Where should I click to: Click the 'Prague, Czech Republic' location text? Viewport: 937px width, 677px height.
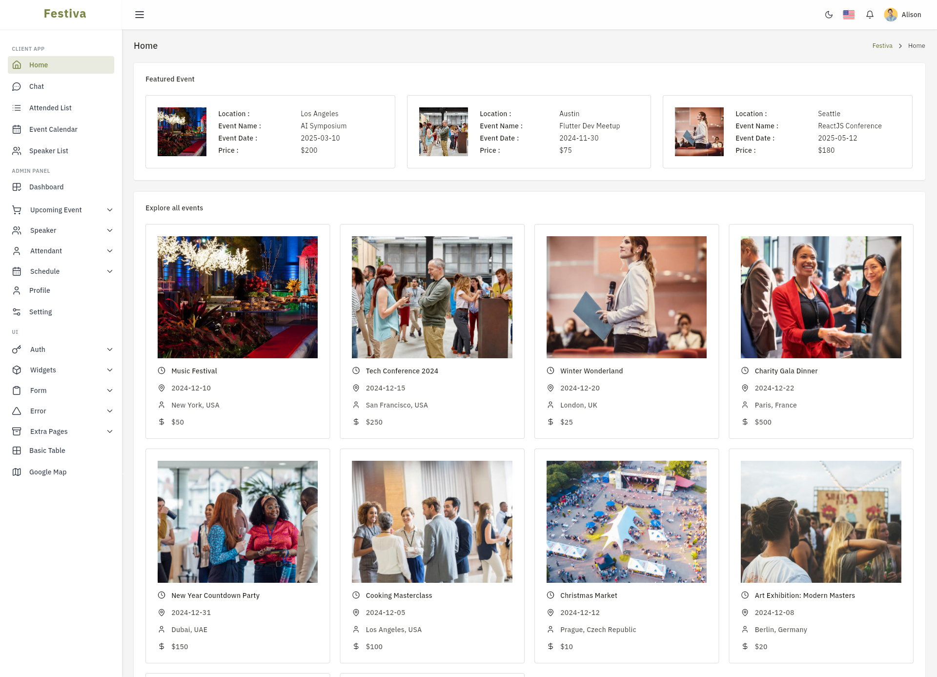tap(598, 630)
